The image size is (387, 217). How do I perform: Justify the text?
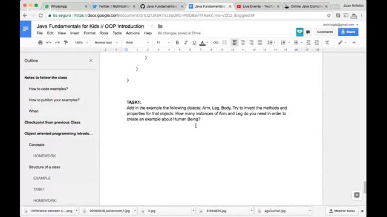[x=260, y=43]
